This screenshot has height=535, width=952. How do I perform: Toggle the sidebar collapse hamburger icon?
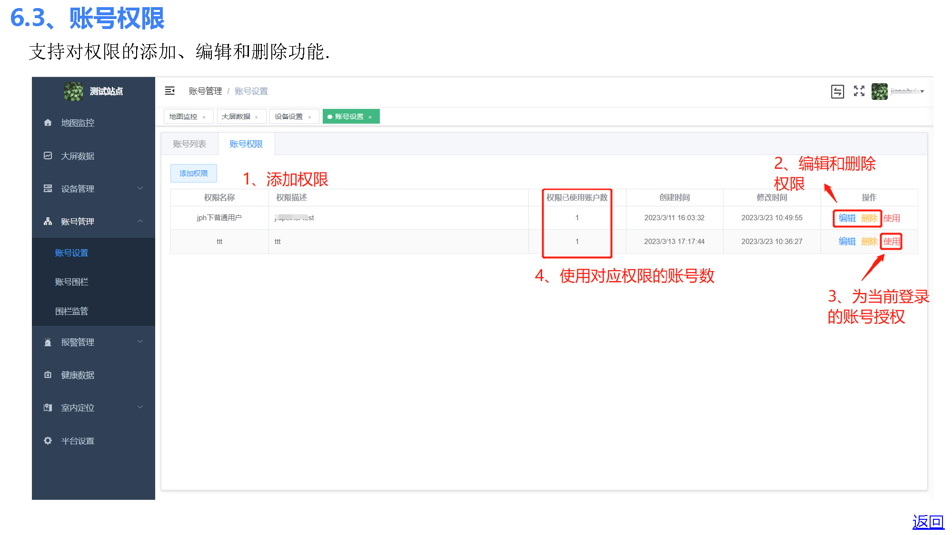point(169,91)
